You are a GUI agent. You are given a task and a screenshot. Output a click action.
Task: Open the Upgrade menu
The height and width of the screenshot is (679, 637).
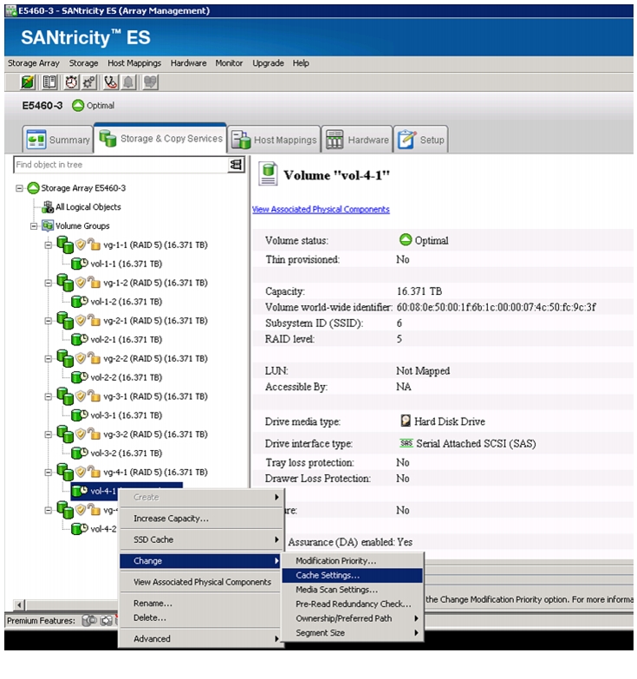(x=268, y=63)
